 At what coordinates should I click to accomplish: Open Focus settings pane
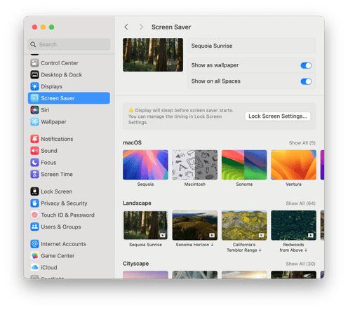click(69, 163)
